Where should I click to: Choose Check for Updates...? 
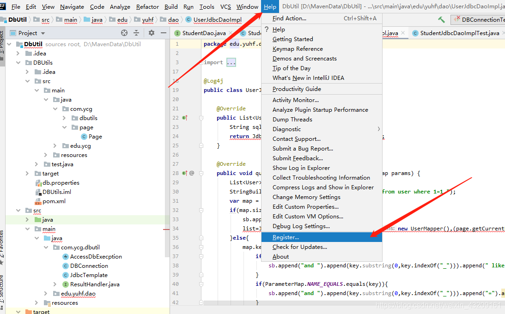coord(322,247)
